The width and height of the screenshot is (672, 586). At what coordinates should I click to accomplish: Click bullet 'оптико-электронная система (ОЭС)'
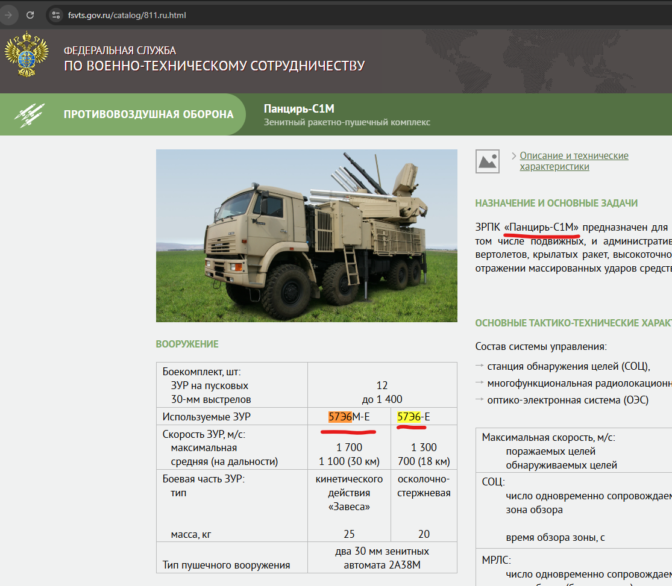point(567,400)
